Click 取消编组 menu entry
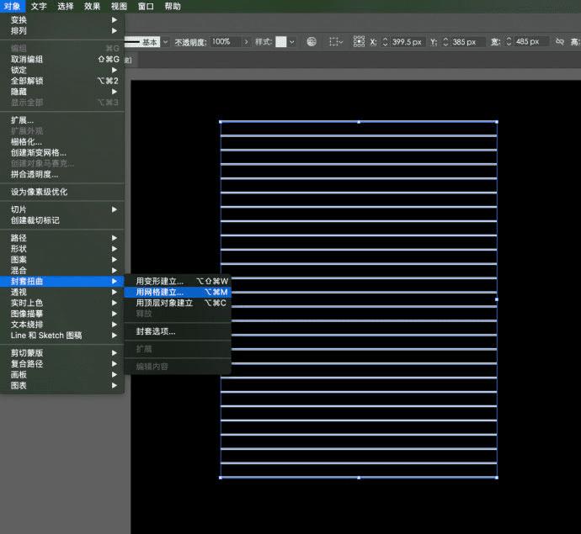 [27, 59]
